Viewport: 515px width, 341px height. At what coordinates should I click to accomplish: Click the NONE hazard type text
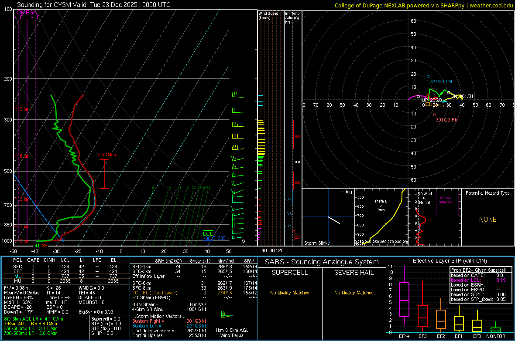pyautogui.click(x=488, y=219)
